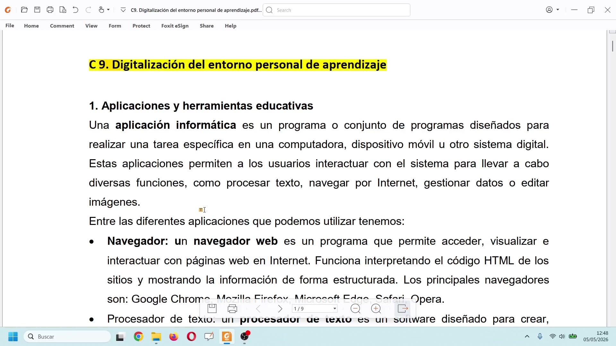Viewport: 616px width, 346px height.
Task: Open a file with the folder icon
Action: point(24,10)
